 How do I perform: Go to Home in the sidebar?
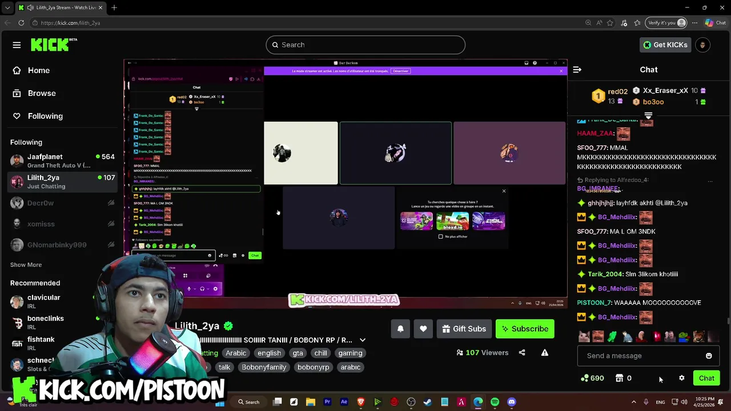tap(39, 70)
